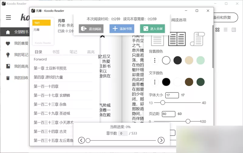
Task: Click the book icon beside 我的高亮
Action: pos(8,66)
